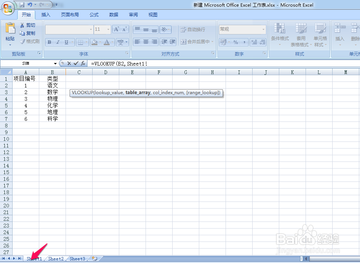Expand the Name Box dropdown arrow
Image resolution: width=360 pixels, height=263 pixels.
click(55, 63)
